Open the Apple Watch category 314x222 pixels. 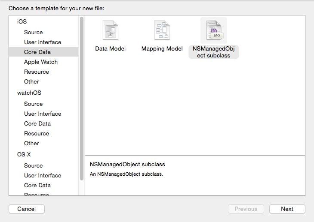click(41, 62)
